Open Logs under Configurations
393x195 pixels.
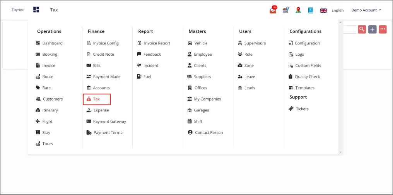coord(296,54)
